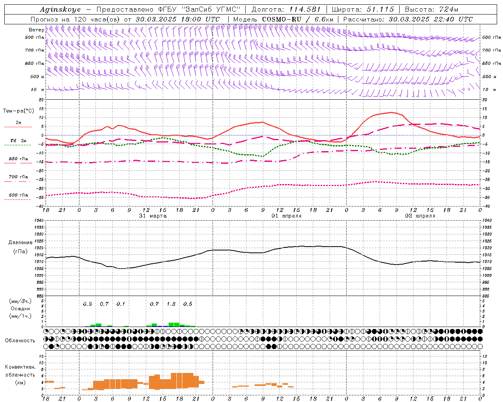Select the Тем-ра(°C) temperature panel label
This screenshot has width=503, height=402.
pyautogui.click(x=18, y=111)
